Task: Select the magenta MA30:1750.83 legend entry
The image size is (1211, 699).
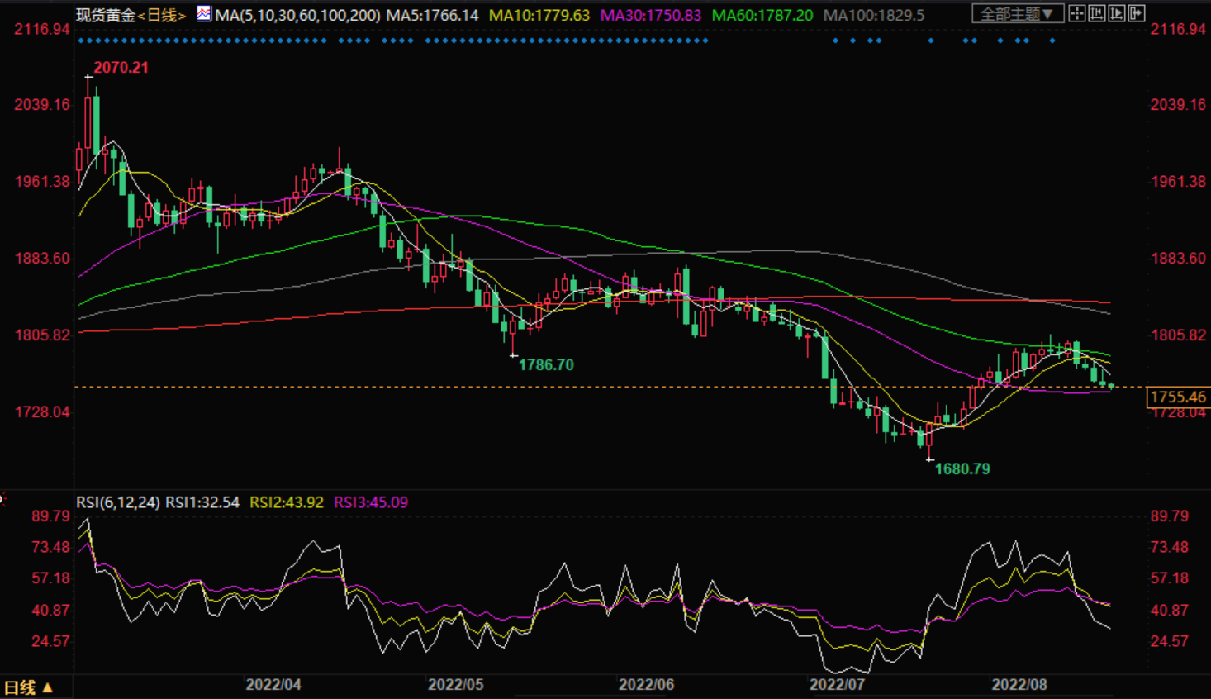Action: point(650,15)
